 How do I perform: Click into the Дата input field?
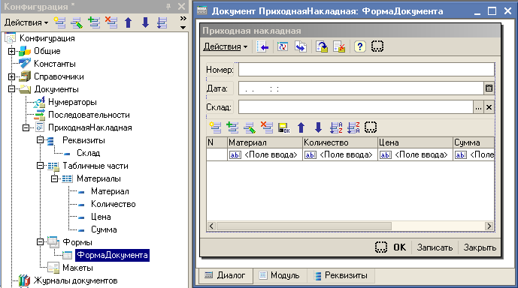tap(362, 88)
